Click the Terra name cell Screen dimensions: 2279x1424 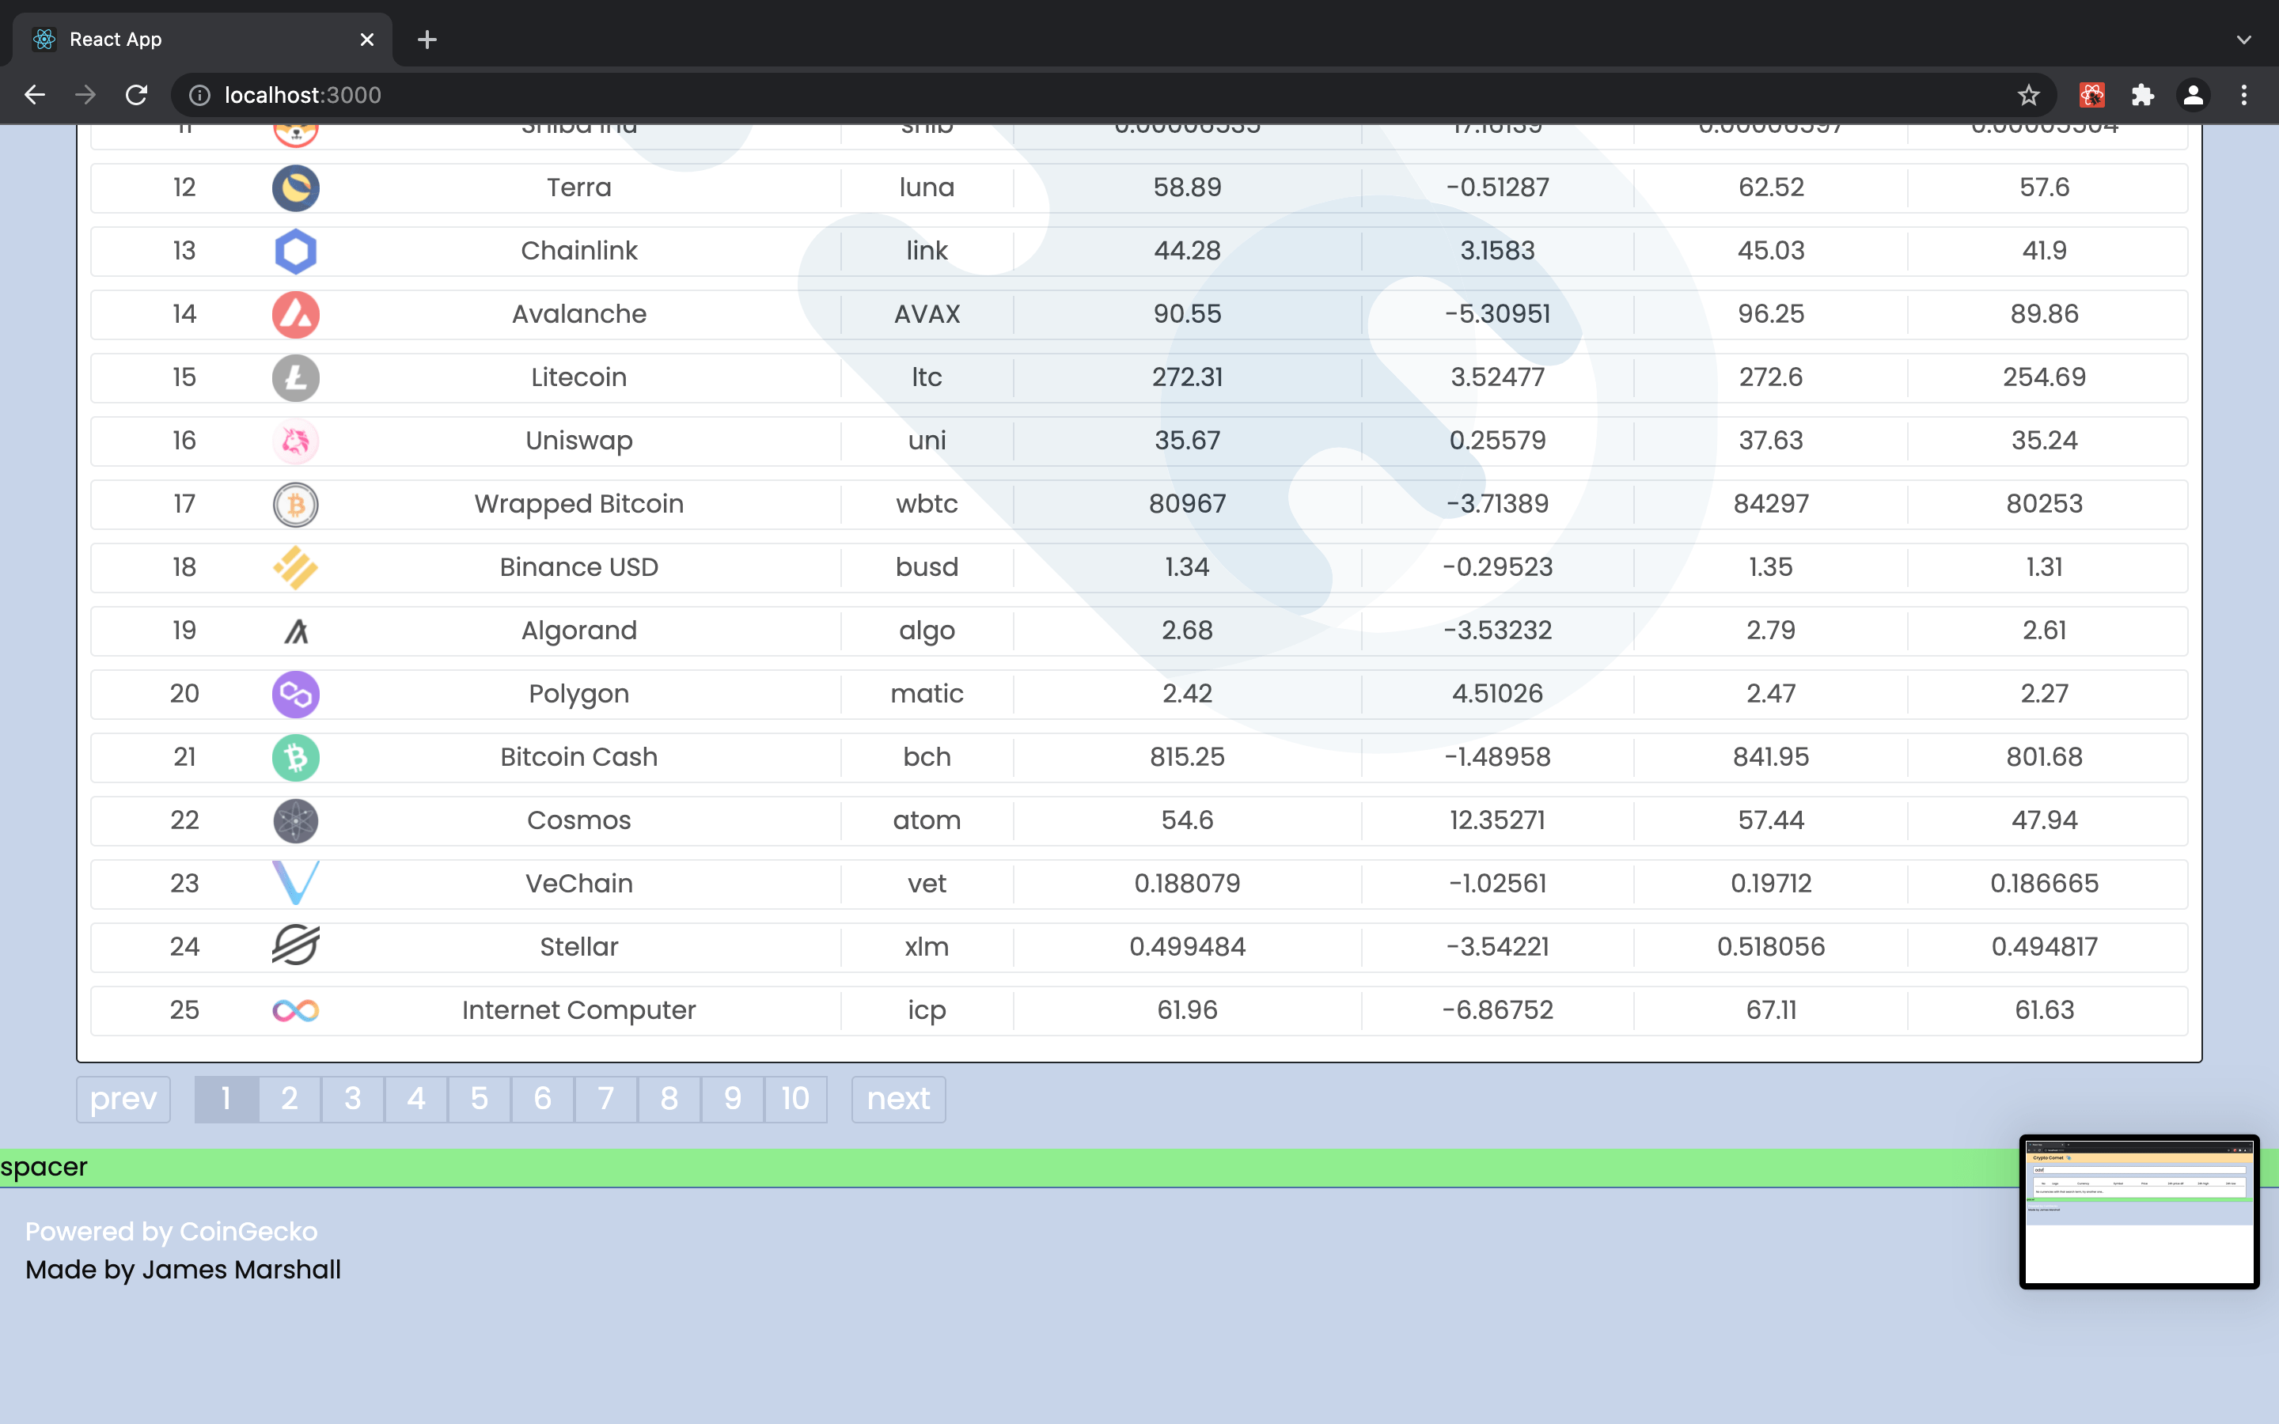pyautogui.click(x=578, y=187)
